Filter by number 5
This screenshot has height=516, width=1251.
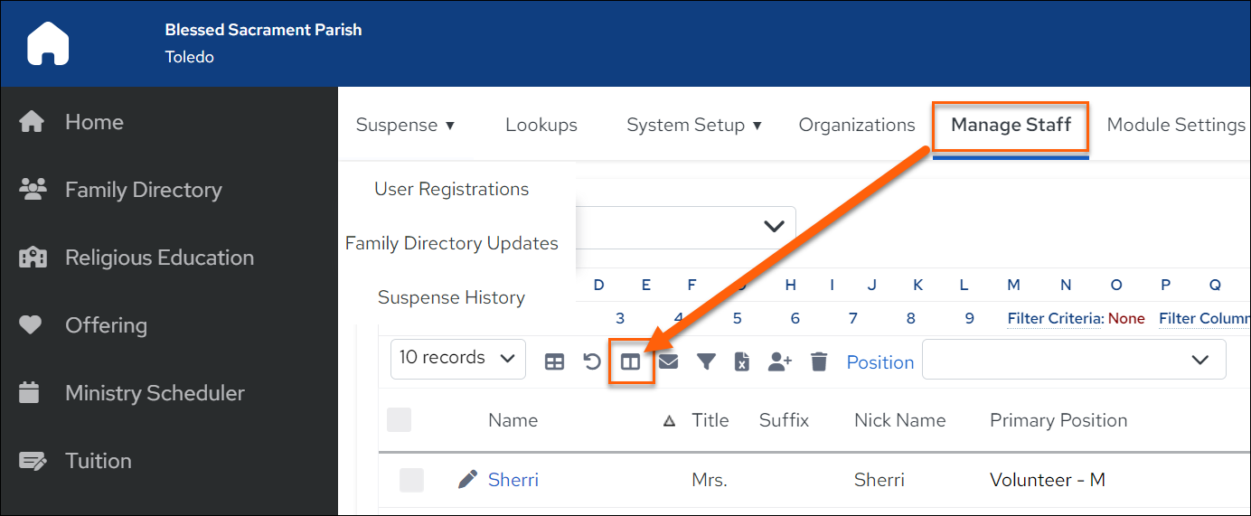[738, 318]
